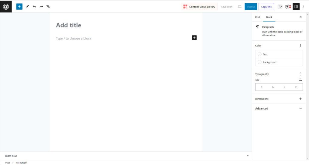
Task: Click the WordPress logo to exit editor
Action: pyautogui.click(x=6, y=7)
